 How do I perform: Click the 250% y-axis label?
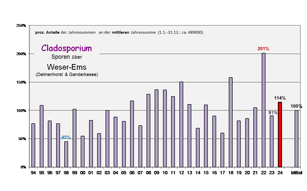[21, 26]
